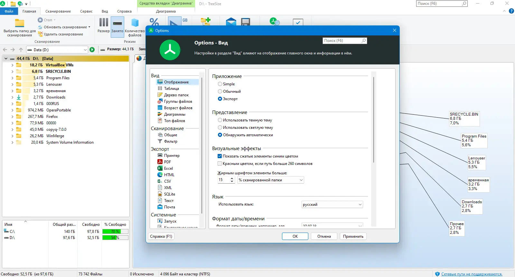Expand the Downloads folder in tree
Image resolution: width=515 pixels, height=277 pixels.
click(x=12, y=97)
